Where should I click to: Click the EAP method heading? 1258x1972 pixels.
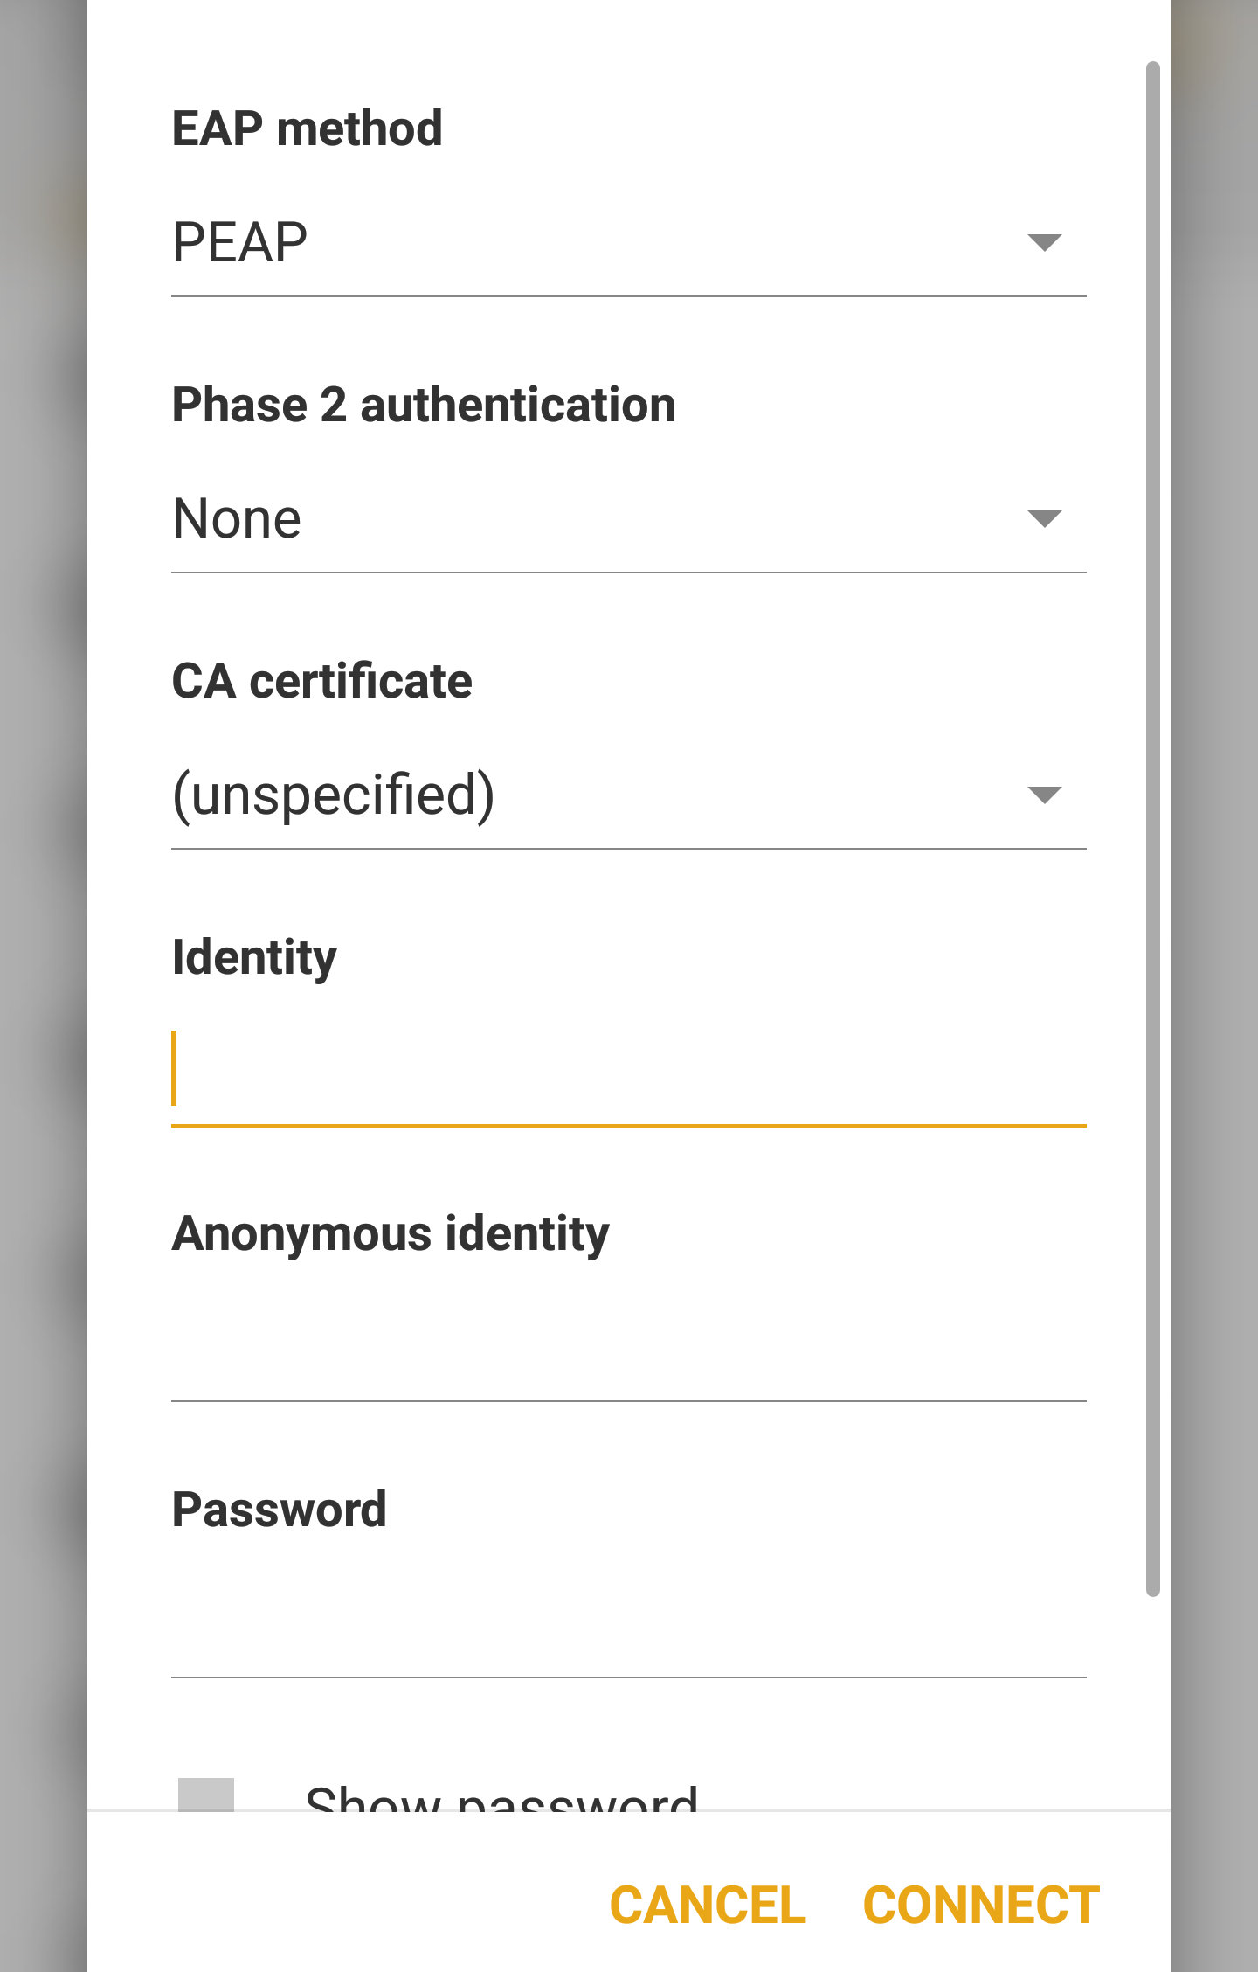coord(308,128)
